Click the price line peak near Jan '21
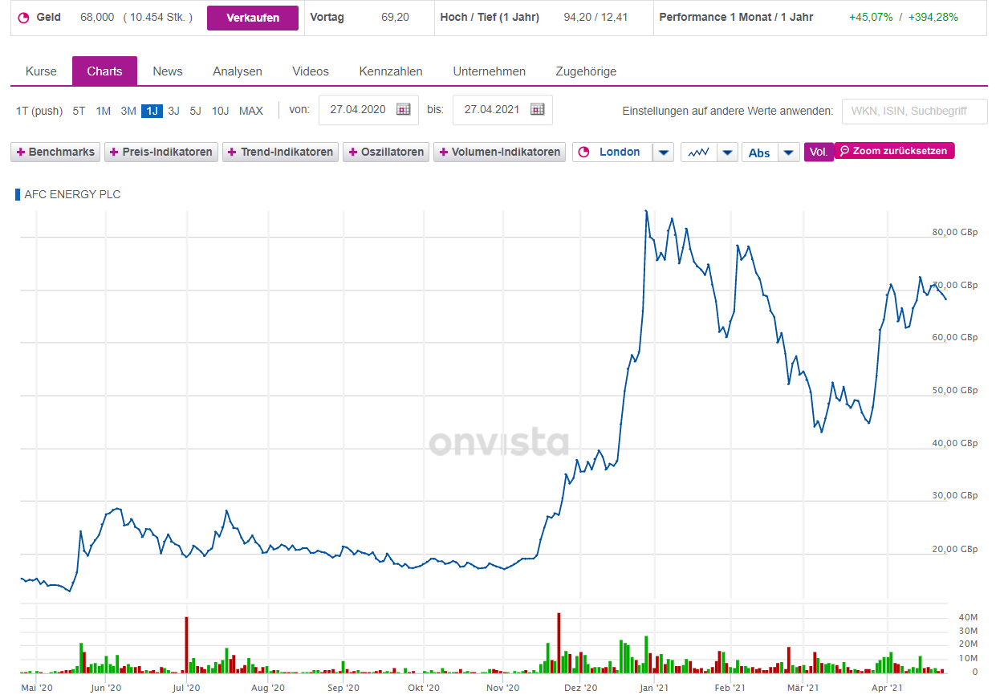Screen dimensions: 1004x699 (x=646, y=213)
